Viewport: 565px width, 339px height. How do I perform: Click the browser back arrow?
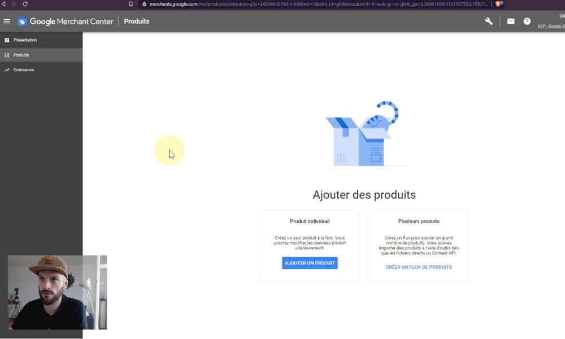[x=3, y=4]
